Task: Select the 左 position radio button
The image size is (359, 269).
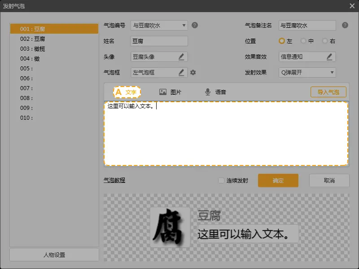Action: pos(282,41)
